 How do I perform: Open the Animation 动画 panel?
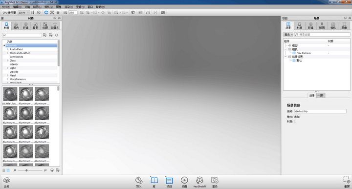[x=184, y=182]
